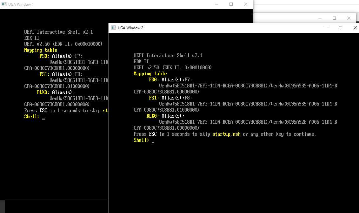Click 'Mapping table' heading in UGA Window 2

150,74
